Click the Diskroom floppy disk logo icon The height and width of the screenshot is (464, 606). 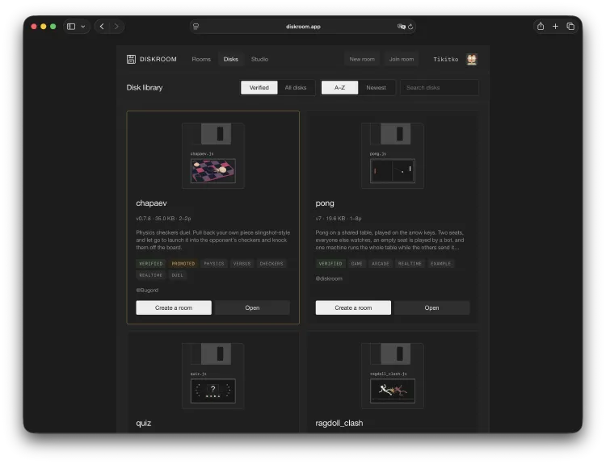[131, 59]
